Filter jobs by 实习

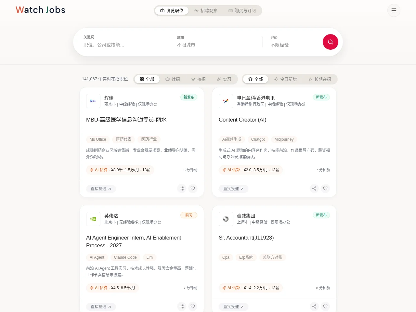tap(224, 79)
